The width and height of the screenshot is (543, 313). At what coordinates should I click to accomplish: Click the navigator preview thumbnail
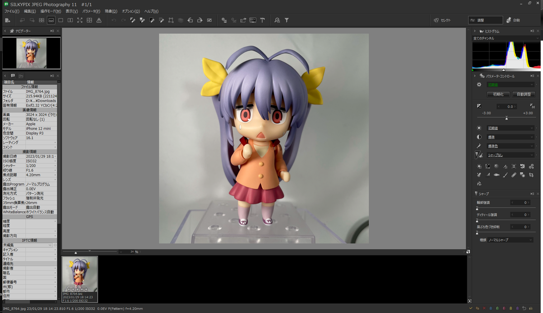click(x=31, y=53)
